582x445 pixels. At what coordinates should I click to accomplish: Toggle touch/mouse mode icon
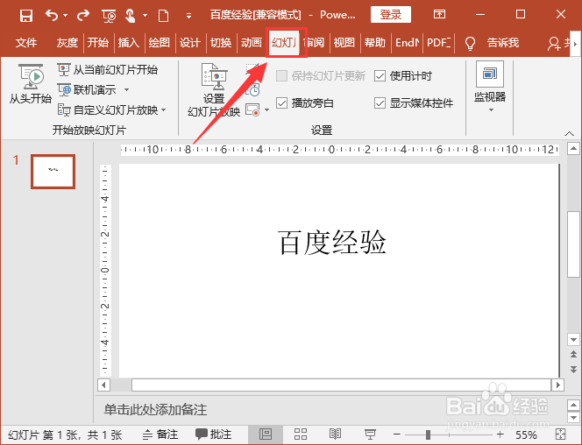click(131, 16)
